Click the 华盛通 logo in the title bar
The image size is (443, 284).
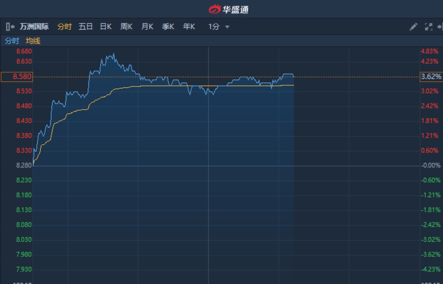click(228, 9)
